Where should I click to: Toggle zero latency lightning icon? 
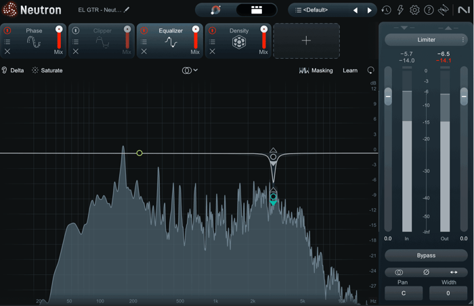[x=400, y=10]
